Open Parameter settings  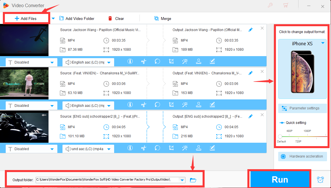pyautogui.click(x=302, y=108)
